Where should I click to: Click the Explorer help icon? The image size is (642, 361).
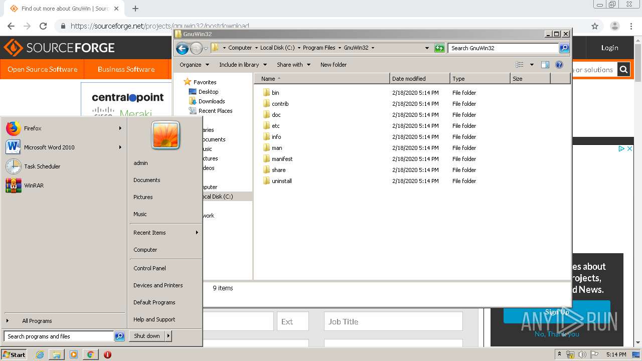pos(559,65)
